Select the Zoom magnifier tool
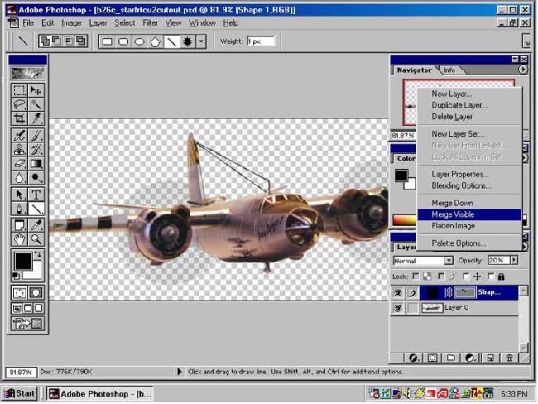The width and height of the screenshot is (538, 404). point(36,239)
